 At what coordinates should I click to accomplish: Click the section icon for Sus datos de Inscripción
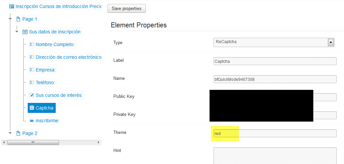(x=25, y=32)
